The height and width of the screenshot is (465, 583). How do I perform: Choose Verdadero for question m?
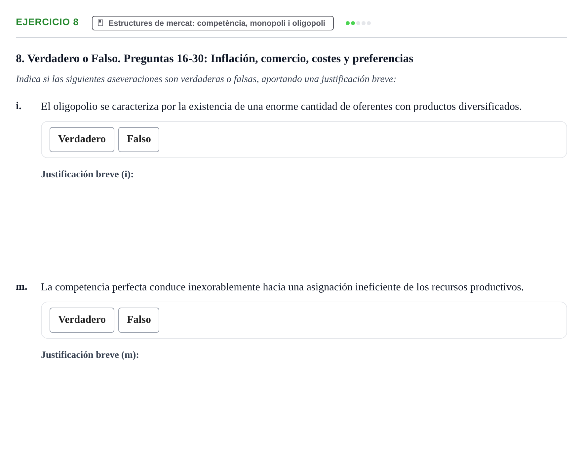82,320
